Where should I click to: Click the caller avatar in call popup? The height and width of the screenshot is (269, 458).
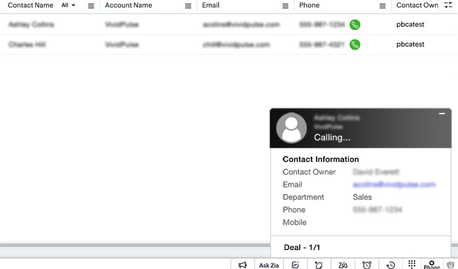click(291, 128)
